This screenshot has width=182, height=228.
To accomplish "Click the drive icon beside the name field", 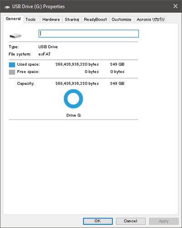I will click(x=15, y=36).
